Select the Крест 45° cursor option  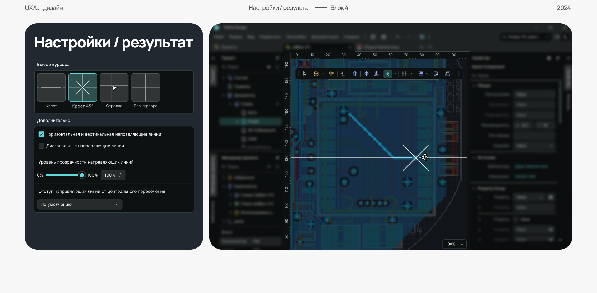point(83,88)
